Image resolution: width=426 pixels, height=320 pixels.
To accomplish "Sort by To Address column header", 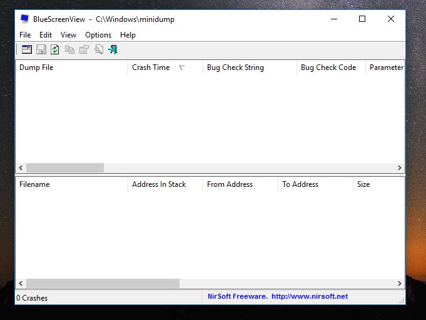I will tap(315, 184).
